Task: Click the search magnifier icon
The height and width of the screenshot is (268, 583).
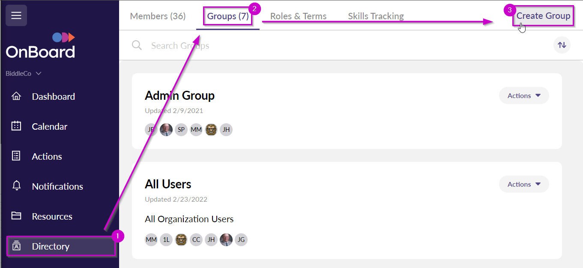Action: point(136,45)
